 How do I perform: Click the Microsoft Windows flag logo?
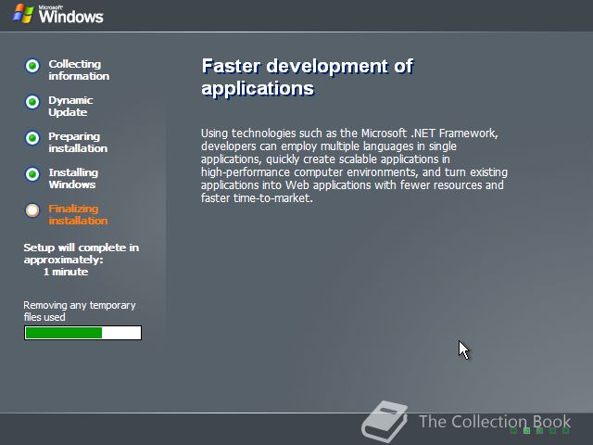point(23,14)
